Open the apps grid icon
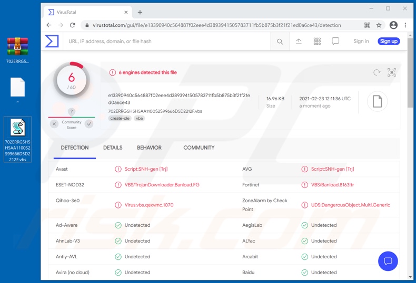 (x=317, y=41)
